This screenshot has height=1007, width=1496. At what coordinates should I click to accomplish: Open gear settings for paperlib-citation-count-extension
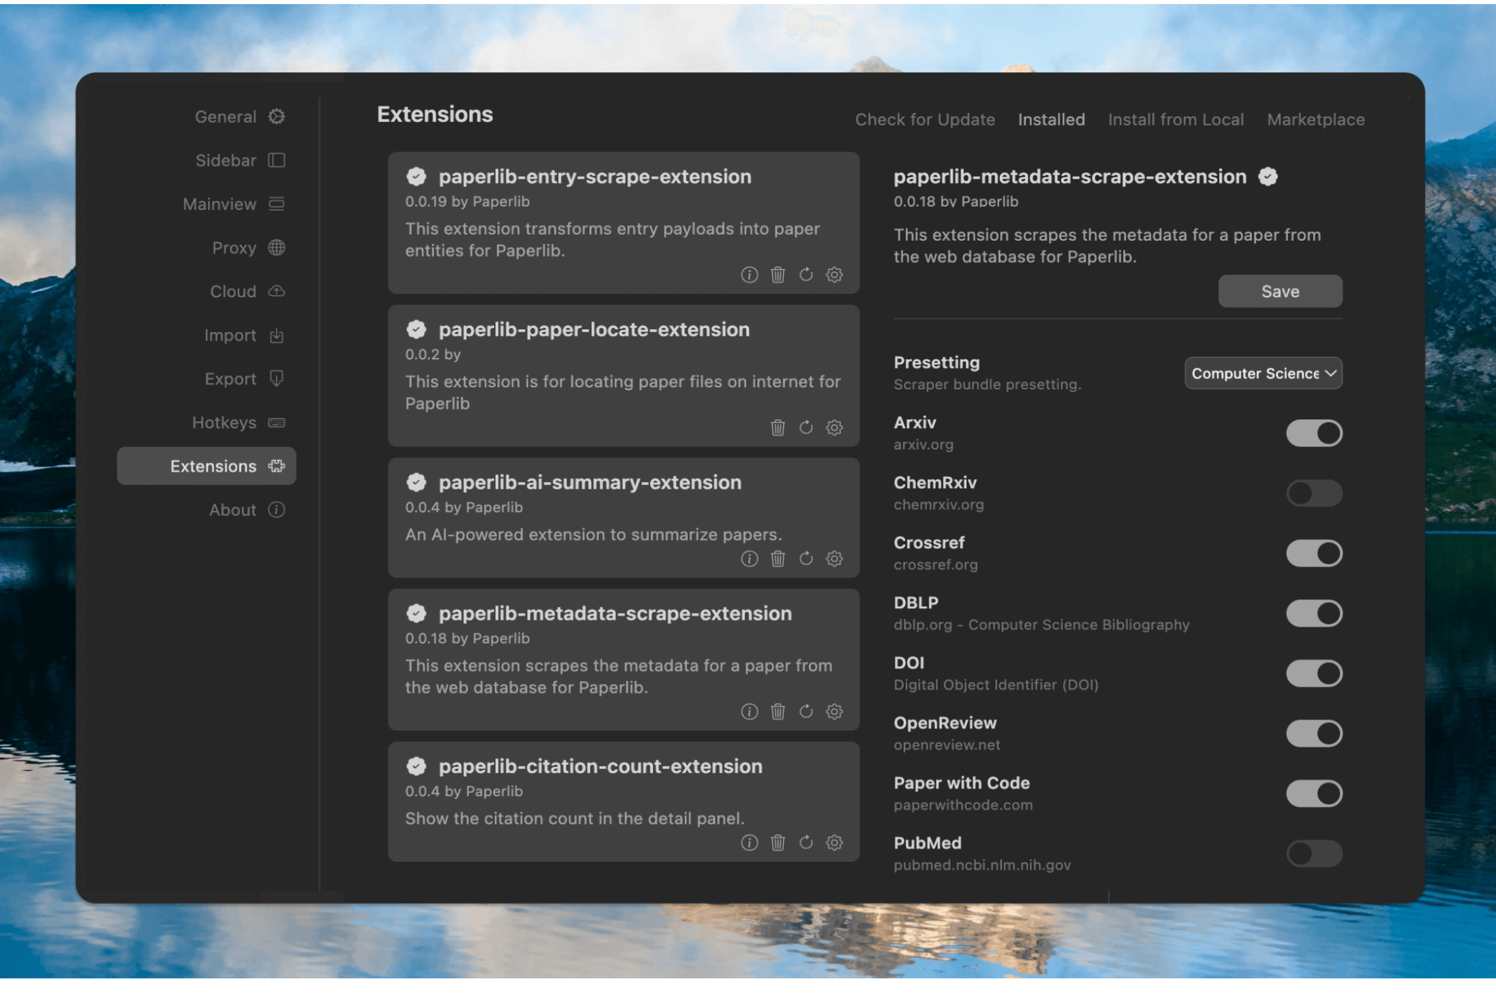point(834,843)
